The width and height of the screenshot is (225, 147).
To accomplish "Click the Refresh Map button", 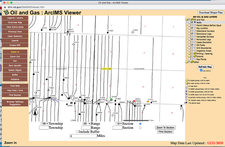I will 205,67.
